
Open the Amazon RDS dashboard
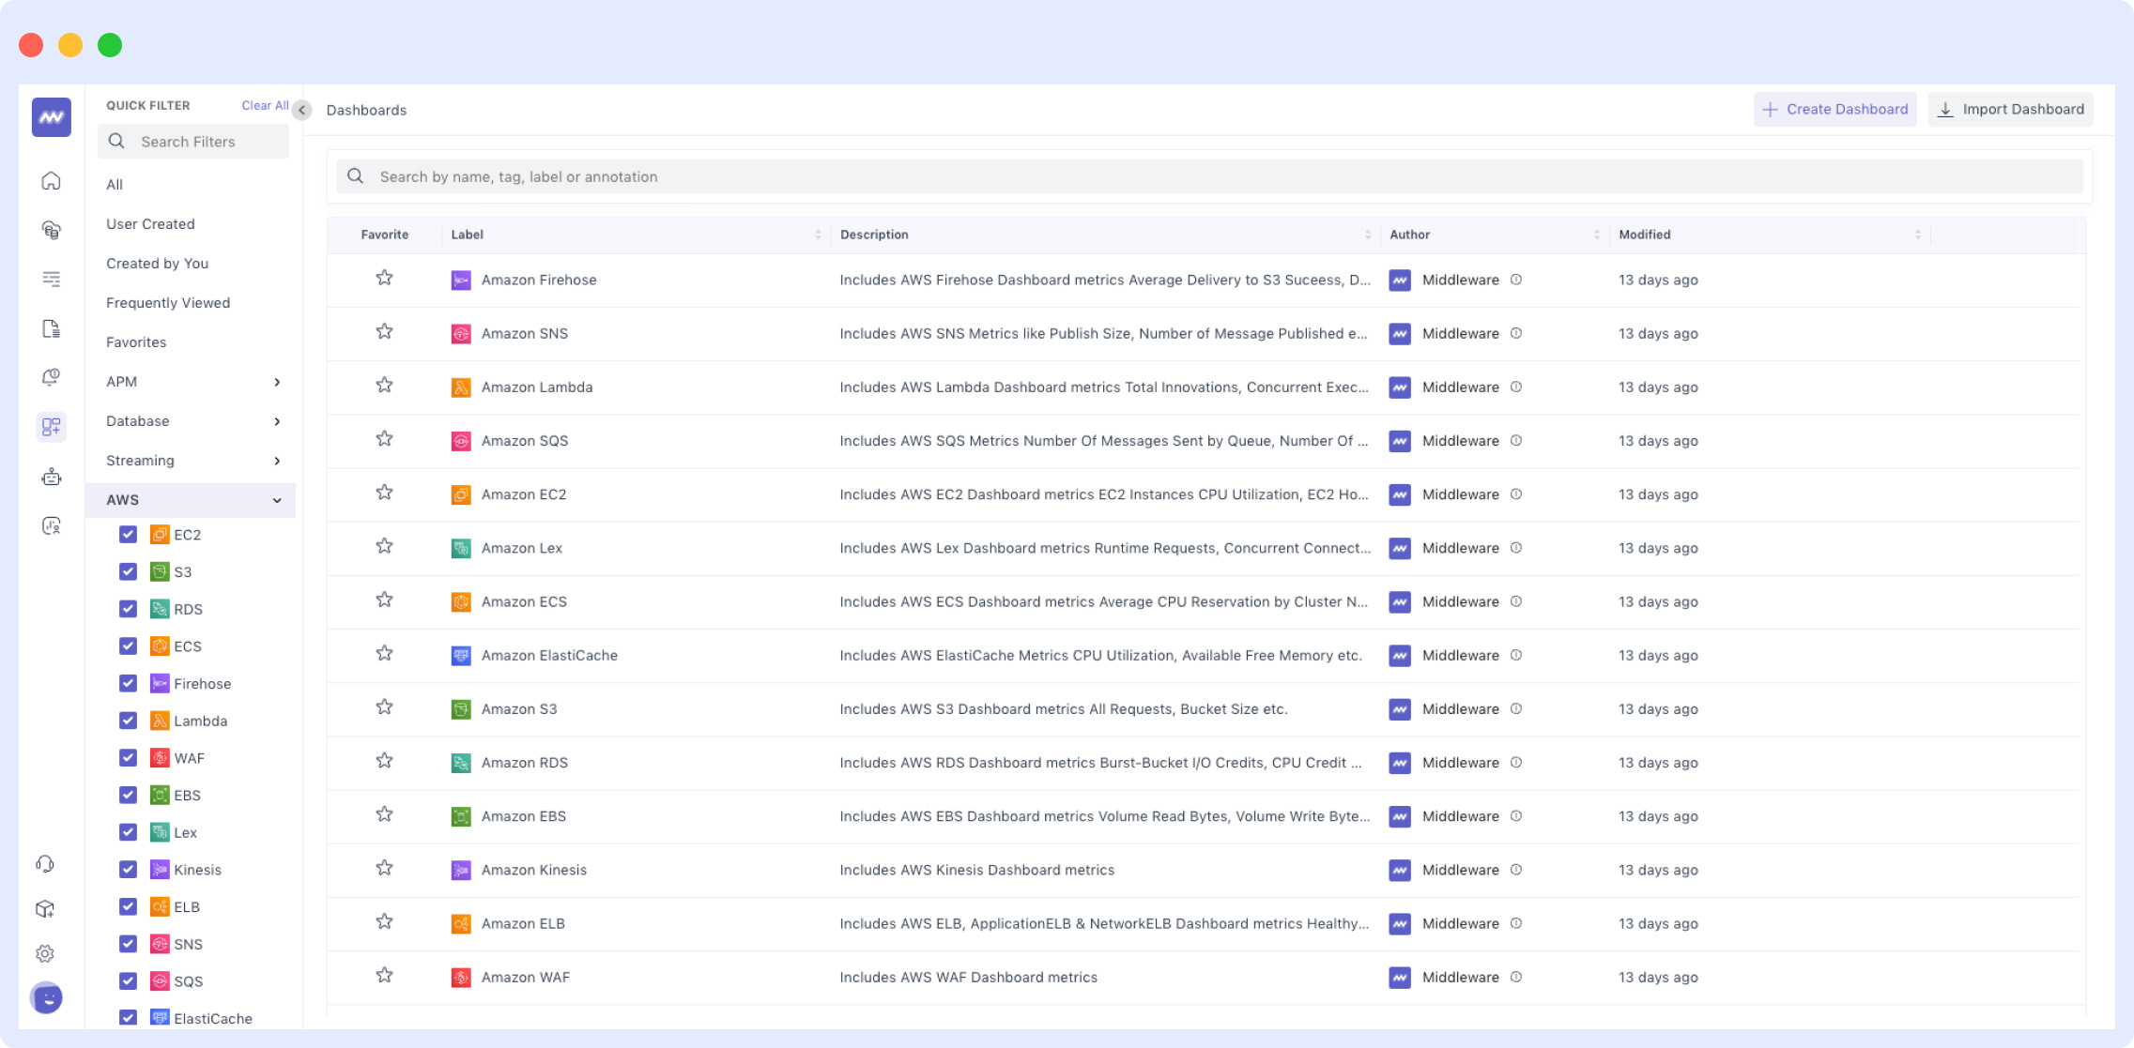click(525, 763)
